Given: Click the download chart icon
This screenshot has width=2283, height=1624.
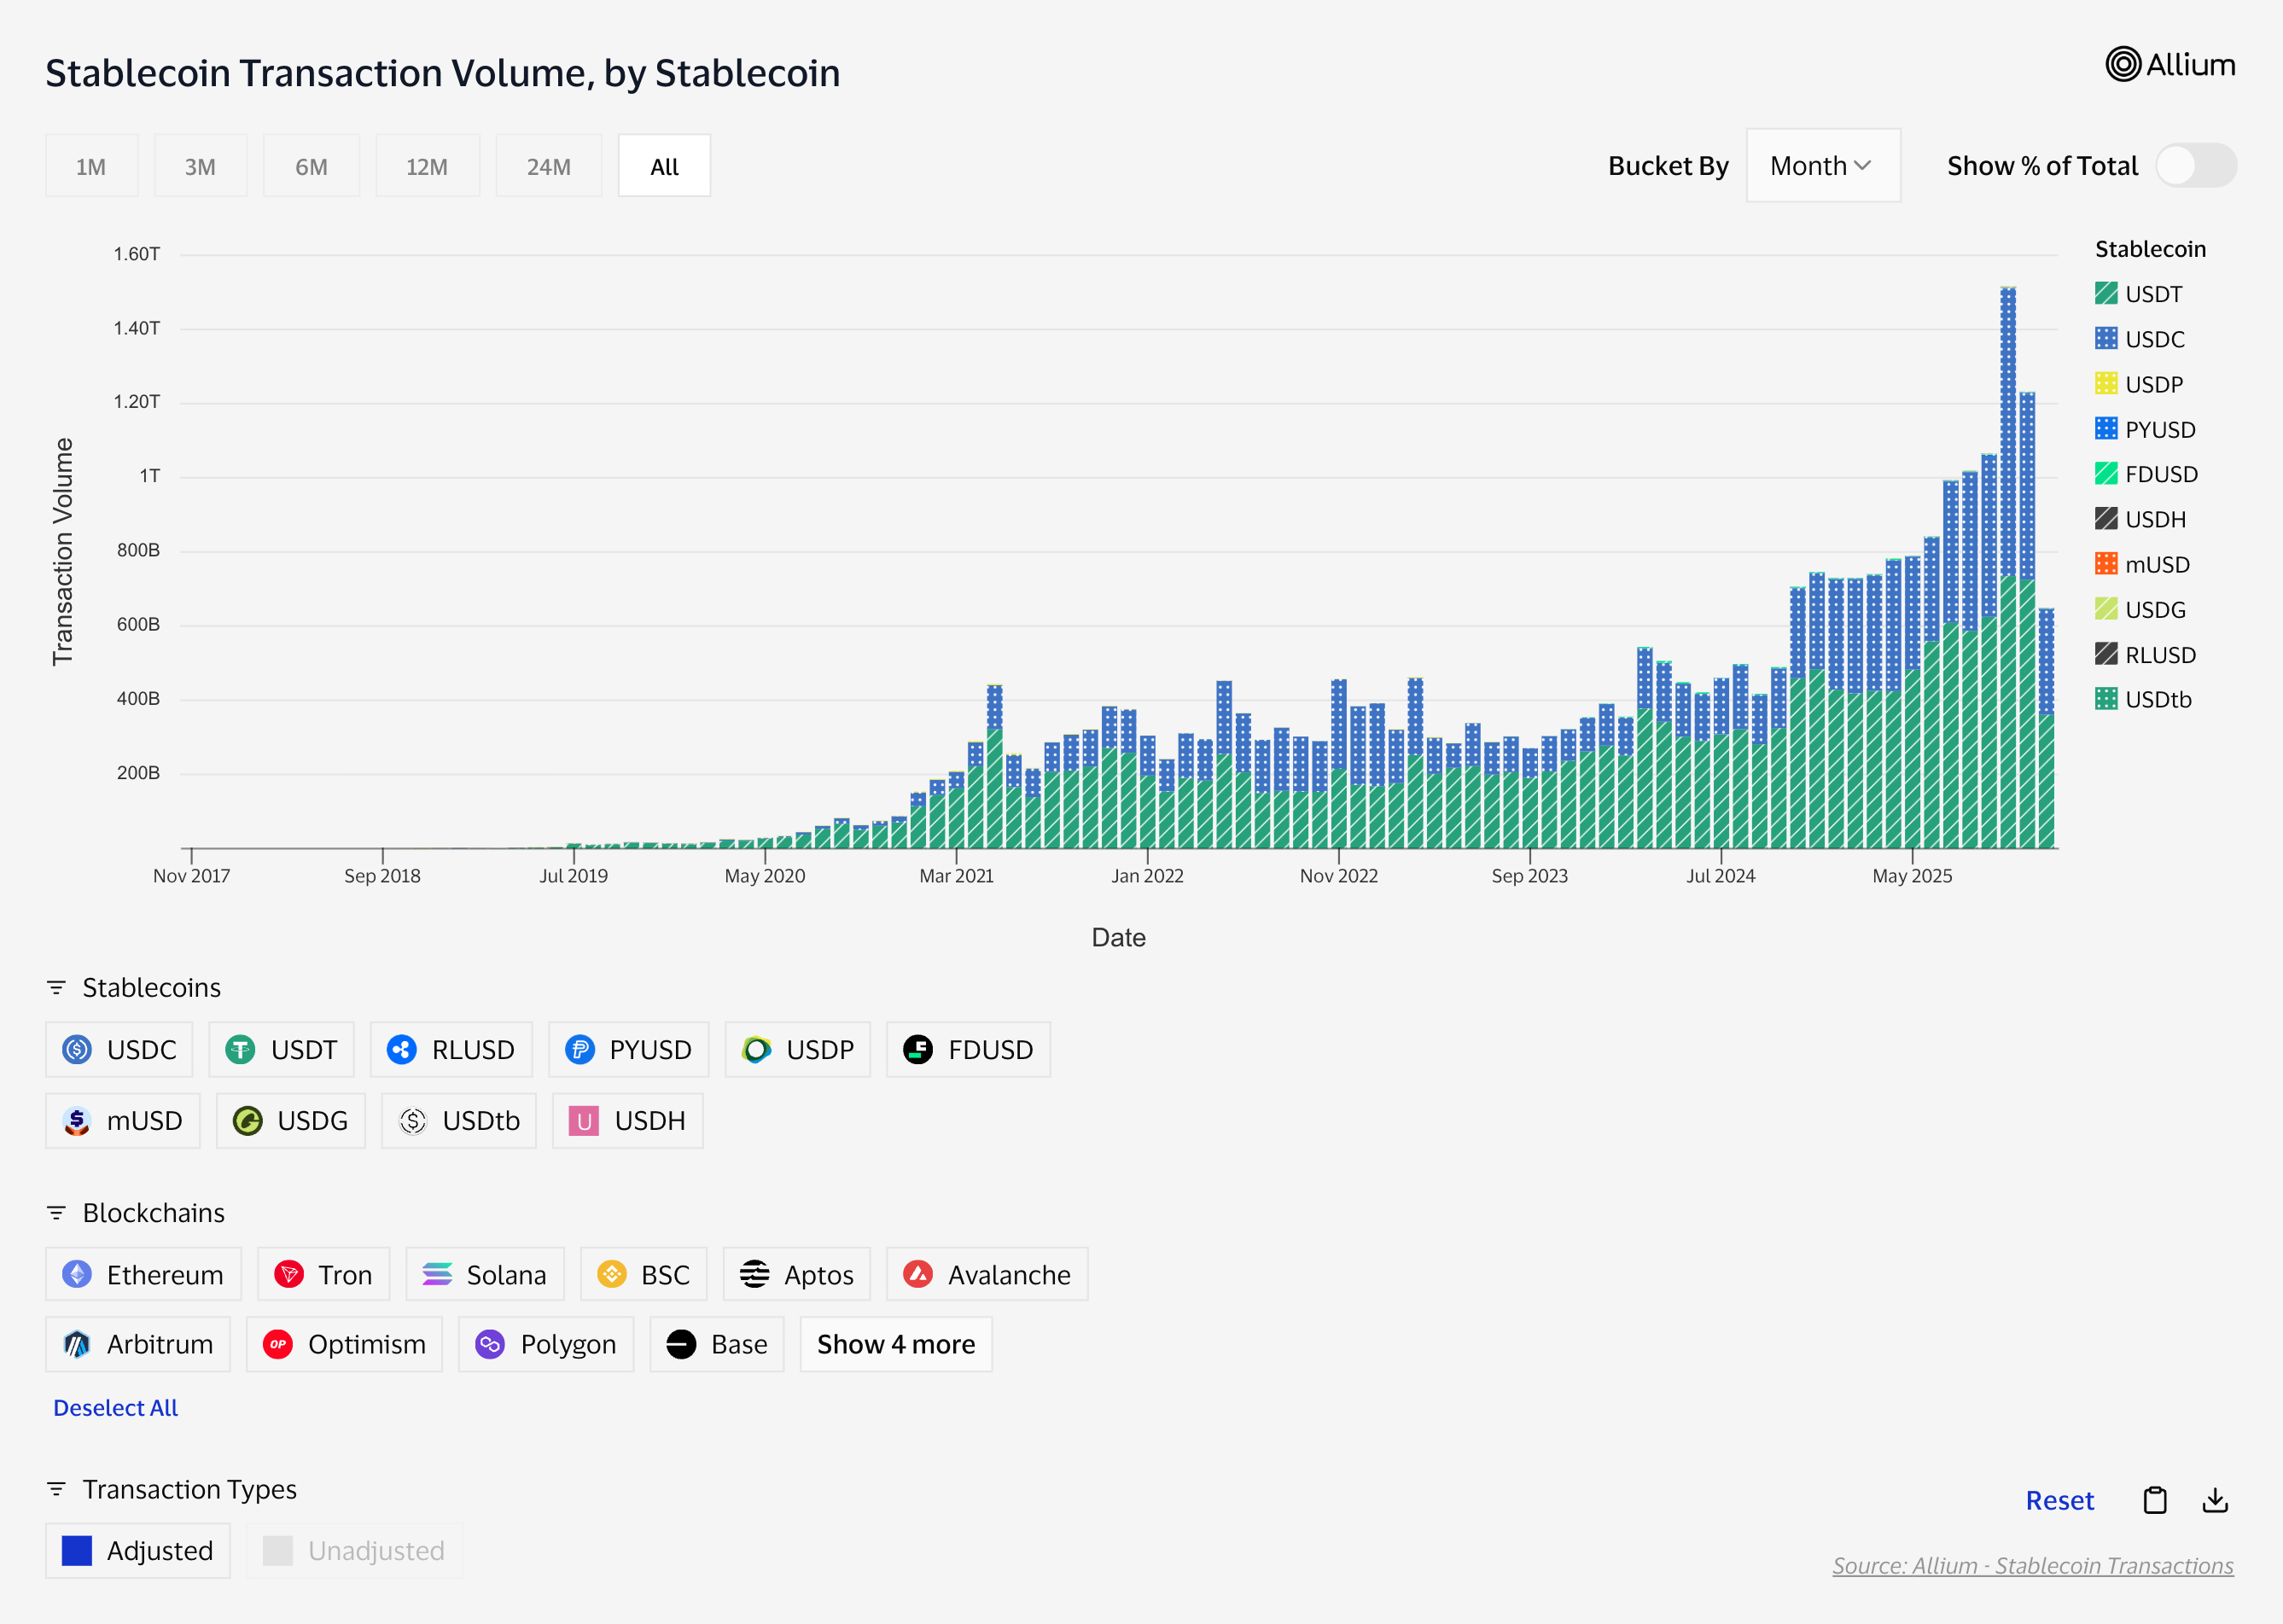Looking at the screenshot, I should (x=2214, y=1500).
